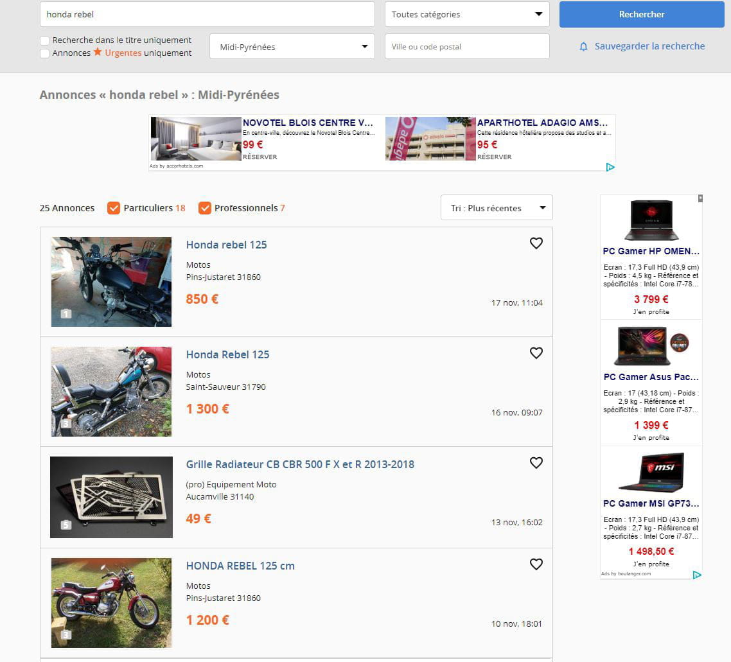Click the AdChoices icon on hotel banner
Screen dimensions: 731x662
pyautogui.click(x=610, y=167)
